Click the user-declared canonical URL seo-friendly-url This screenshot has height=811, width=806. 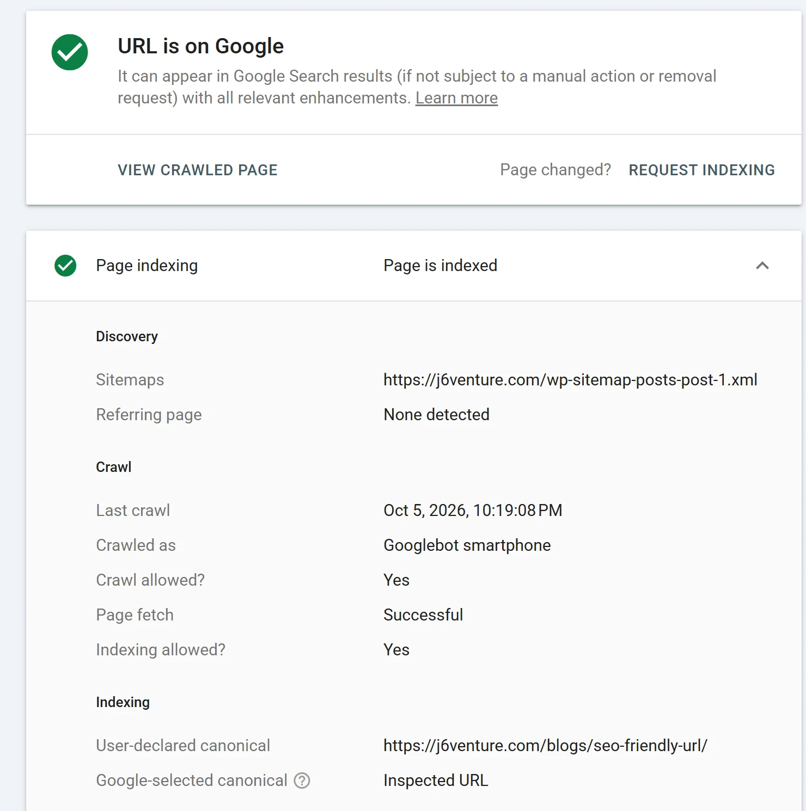click(x=545, y=746)
